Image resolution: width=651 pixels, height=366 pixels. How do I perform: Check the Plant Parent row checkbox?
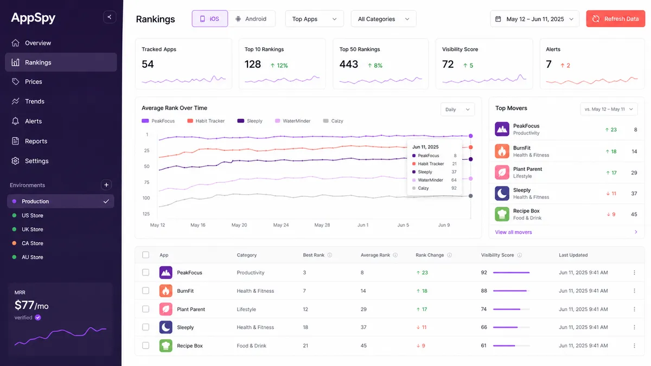[145, 309]
